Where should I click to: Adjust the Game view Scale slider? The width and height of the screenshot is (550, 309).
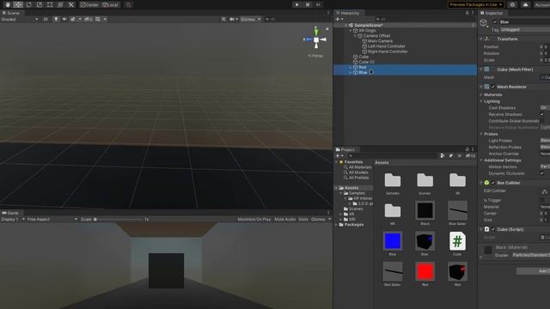[x=119, y=220]
